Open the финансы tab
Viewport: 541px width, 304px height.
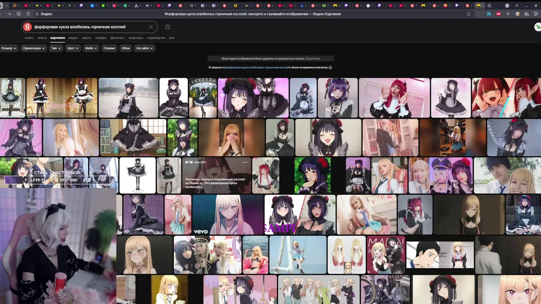point(117,38)
